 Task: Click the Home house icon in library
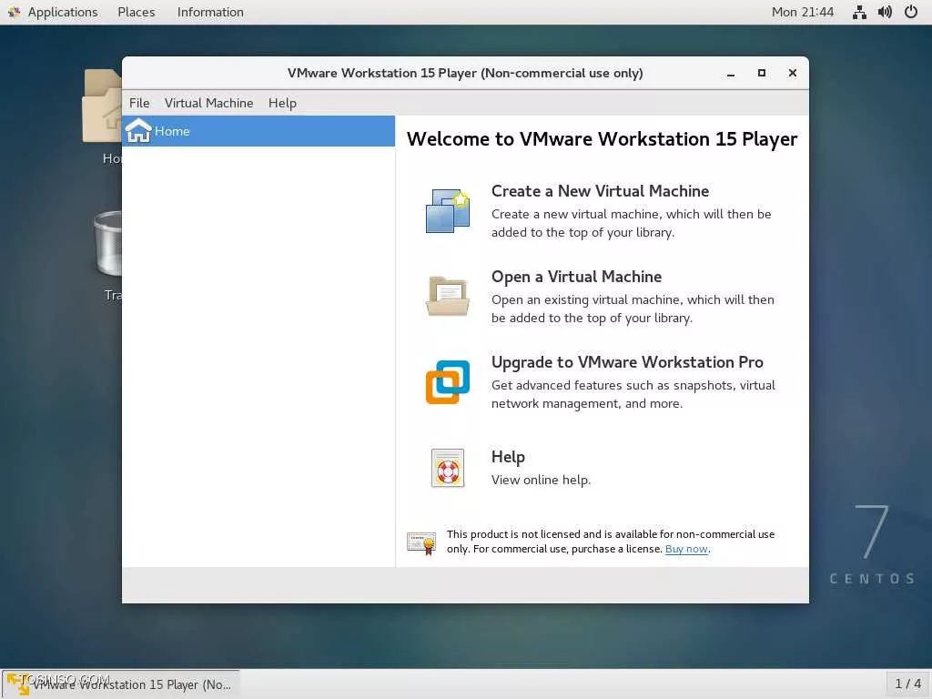pyautogui.click(x=138, y=131)
